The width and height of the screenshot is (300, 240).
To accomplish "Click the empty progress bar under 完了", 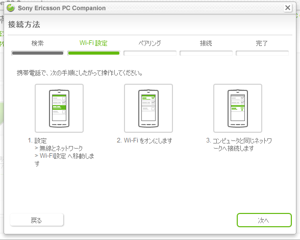I will tap(262, 53).
